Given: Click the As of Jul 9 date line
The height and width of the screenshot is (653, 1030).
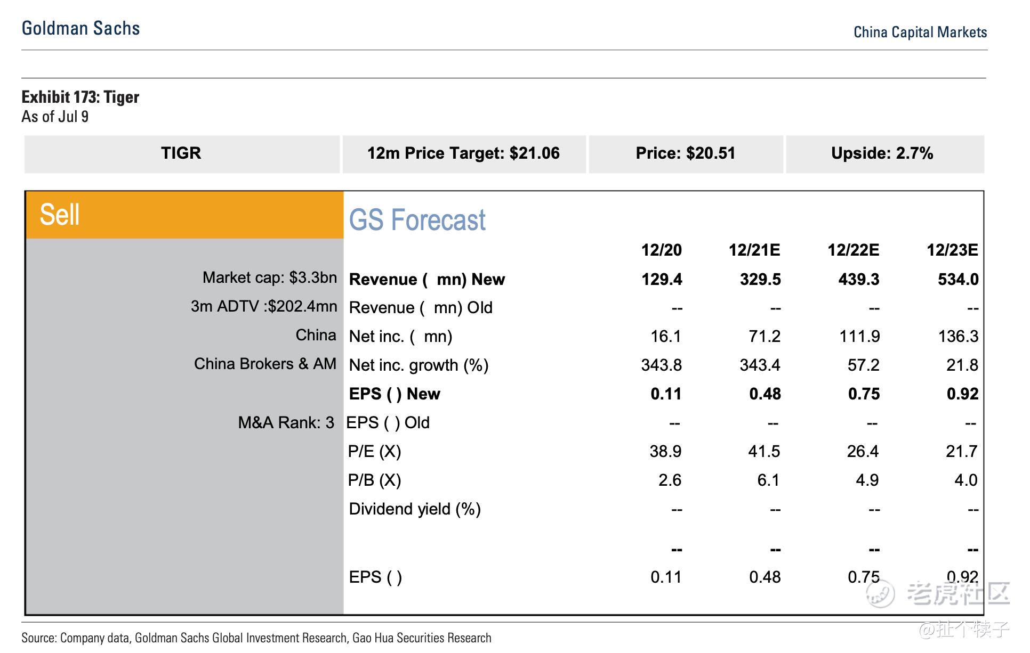Looking at the screenshot, I should tap(55, 117).
